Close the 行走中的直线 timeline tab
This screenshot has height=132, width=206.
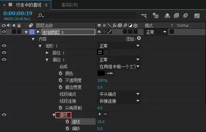pyautogui.click(x=4, y=5)
